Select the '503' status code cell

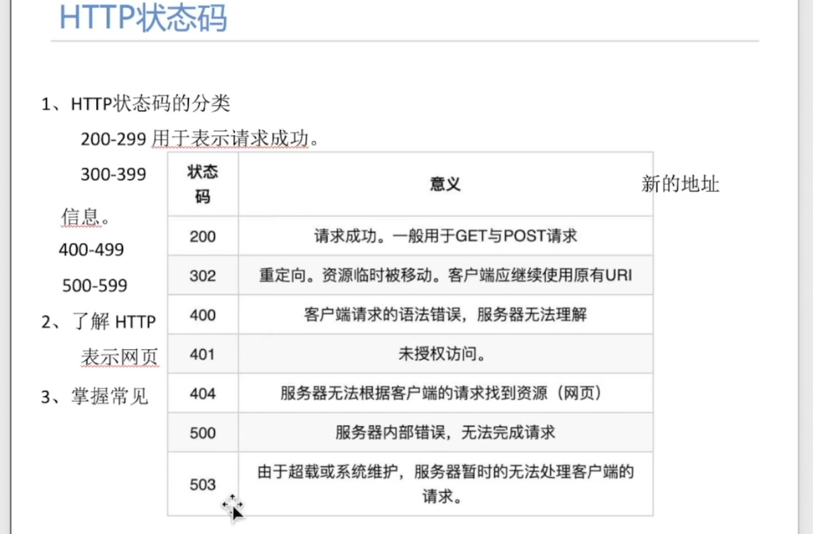pos(203,484)
